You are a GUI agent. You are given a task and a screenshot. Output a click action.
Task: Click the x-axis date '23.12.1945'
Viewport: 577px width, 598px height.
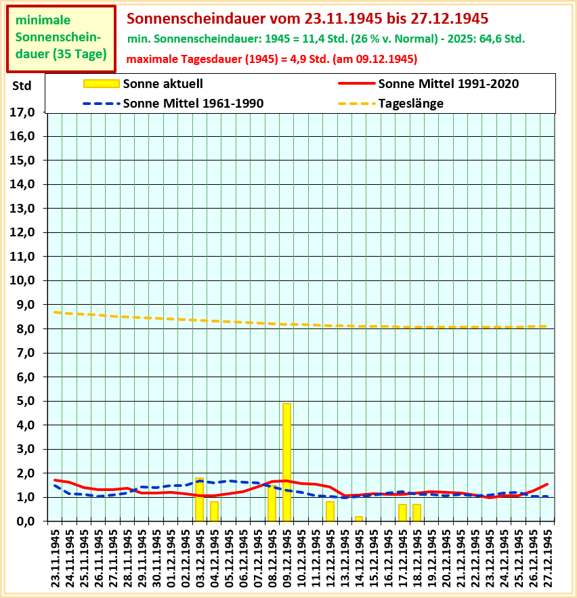(x=490, y=558)
